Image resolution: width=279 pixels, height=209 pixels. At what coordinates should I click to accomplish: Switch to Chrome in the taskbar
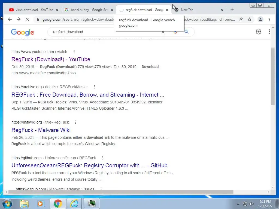point(58,204)
